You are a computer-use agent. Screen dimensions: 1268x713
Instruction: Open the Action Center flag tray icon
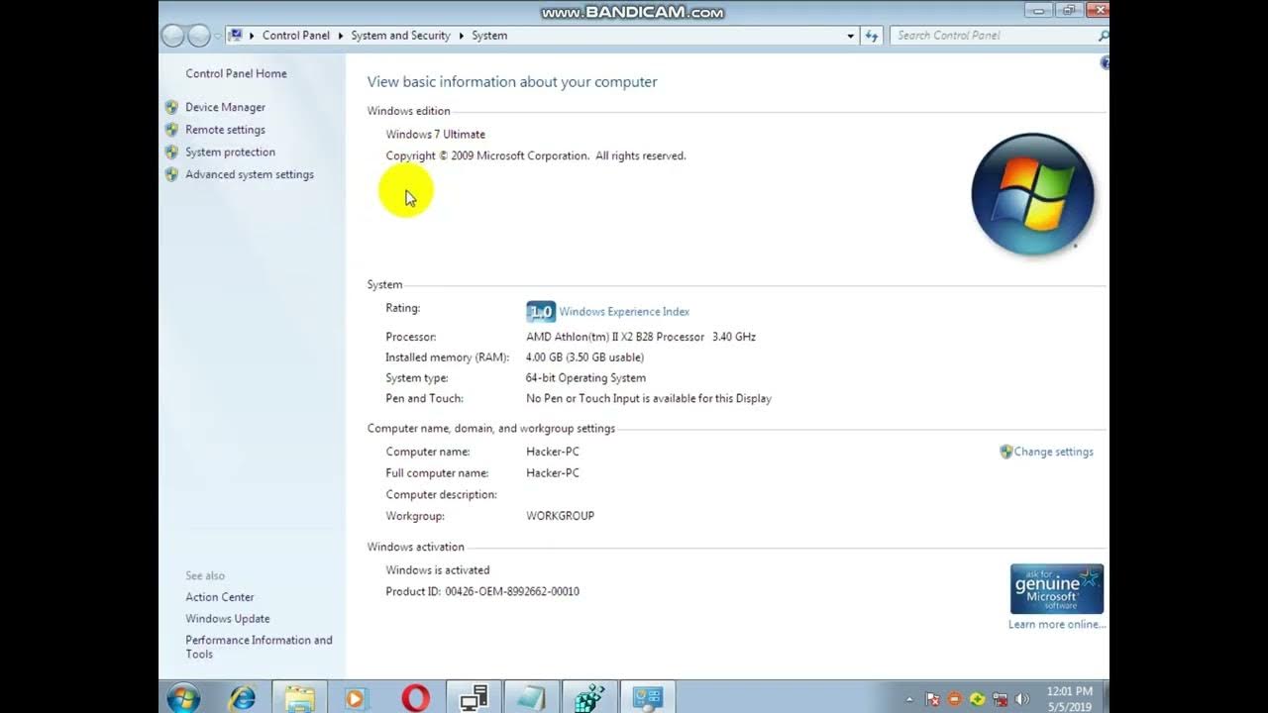tap(933, 699)
